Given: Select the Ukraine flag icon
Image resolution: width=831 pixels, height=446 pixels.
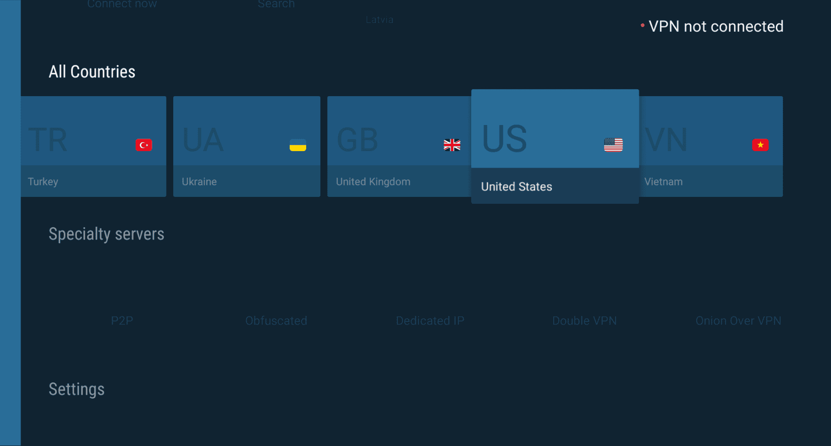Looking at the screenshot, I should click(297, 145).
